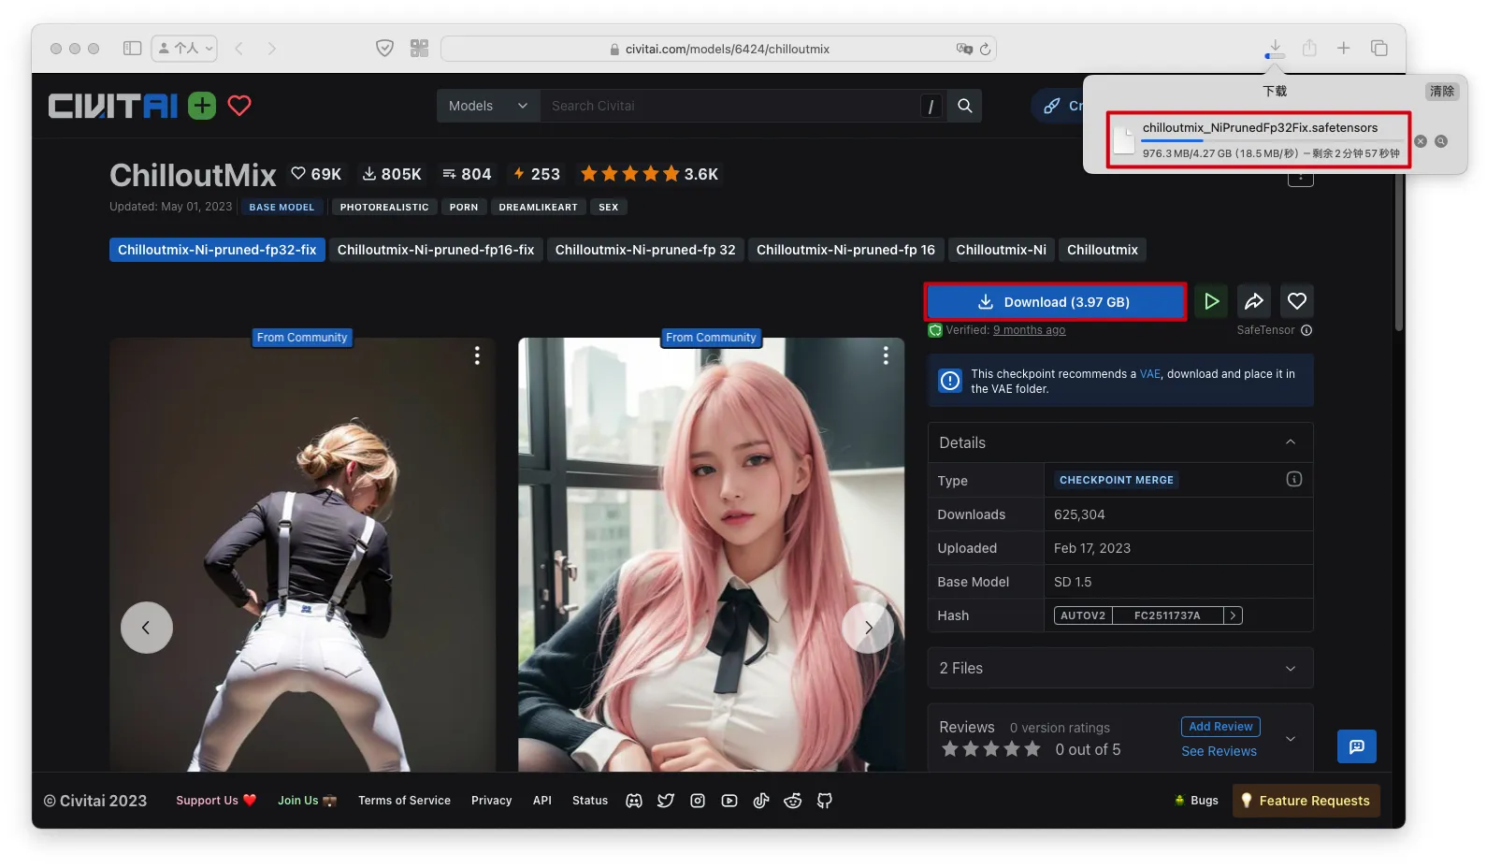The image size is (1501, 868).
Task: Share the model with the arrow icon
Action: point(1254,301)
